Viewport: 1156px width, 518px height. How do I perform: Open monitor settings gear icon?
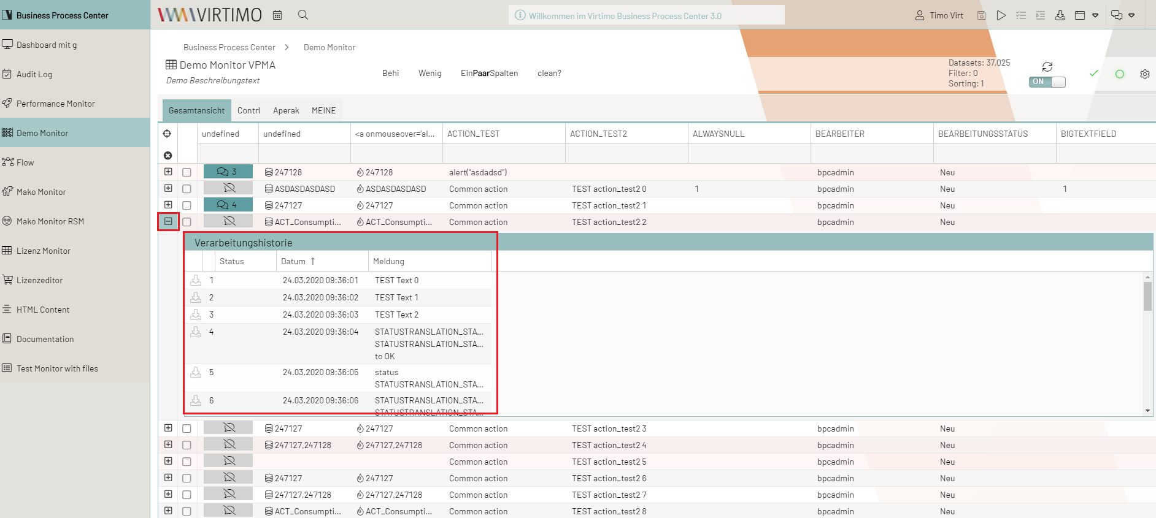tap(1144, 74)
